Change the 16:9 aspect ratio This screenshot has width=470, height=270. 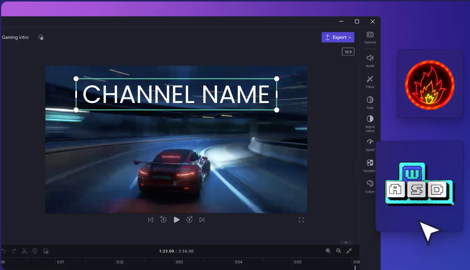pos(348,52)
